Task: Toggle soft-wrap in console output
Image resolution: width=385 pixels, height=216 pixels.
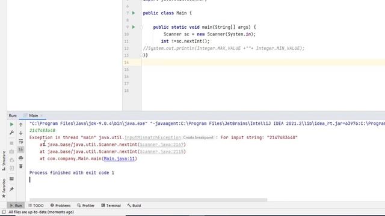Action: click(x=21, y=142)
